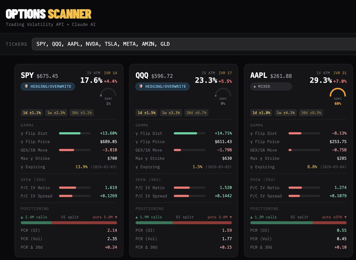Click AAPL IV ATM value 29.3%
356x260 pixels.
[321, 80]
